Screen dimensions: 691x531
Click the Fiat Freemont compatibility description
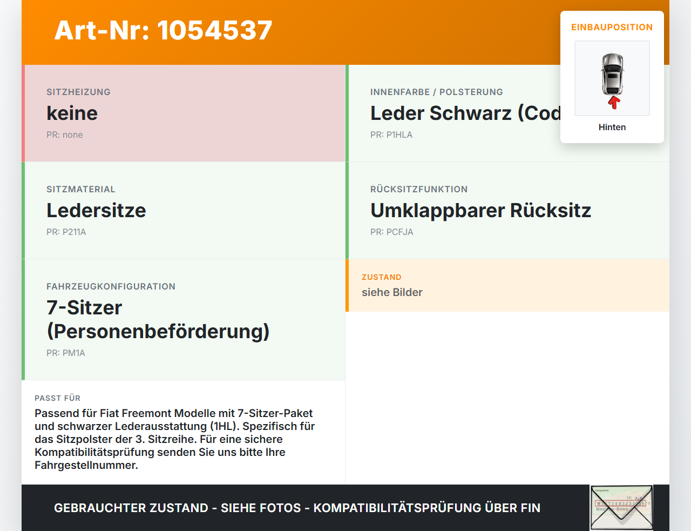coord(175,439)
